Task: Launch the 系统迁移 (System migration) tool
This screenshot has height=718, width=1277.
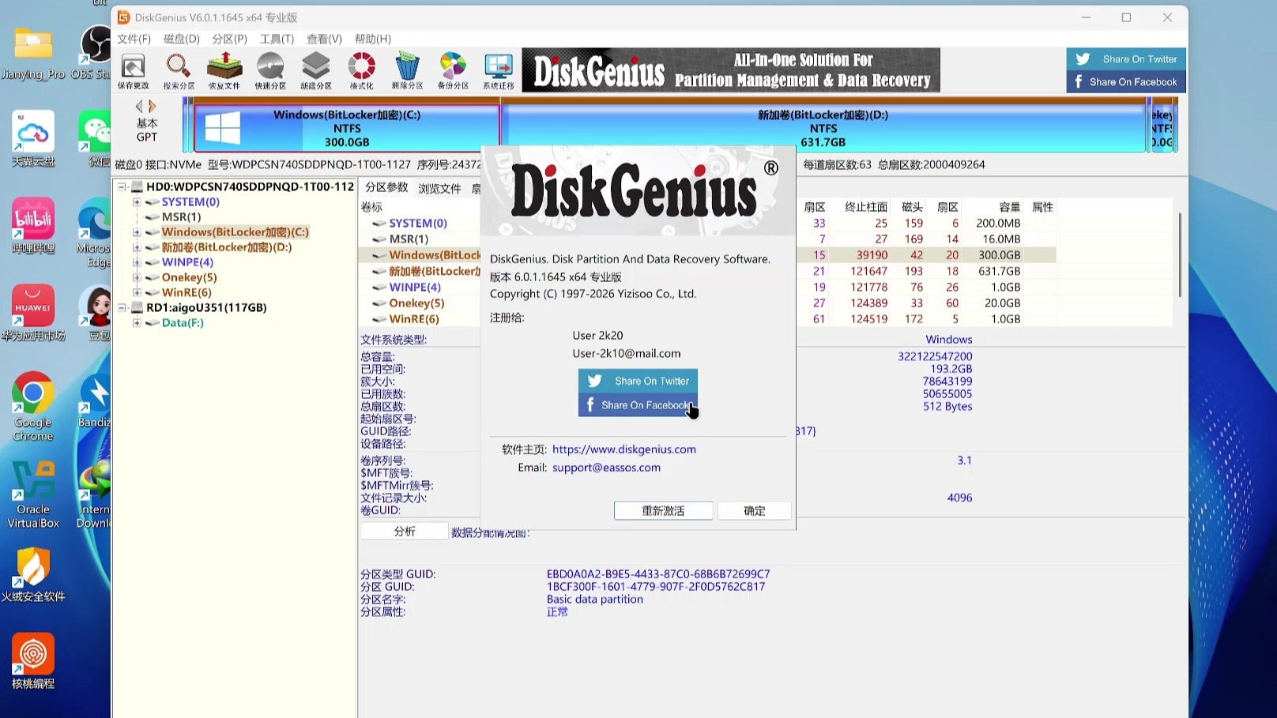Action: 499,71
